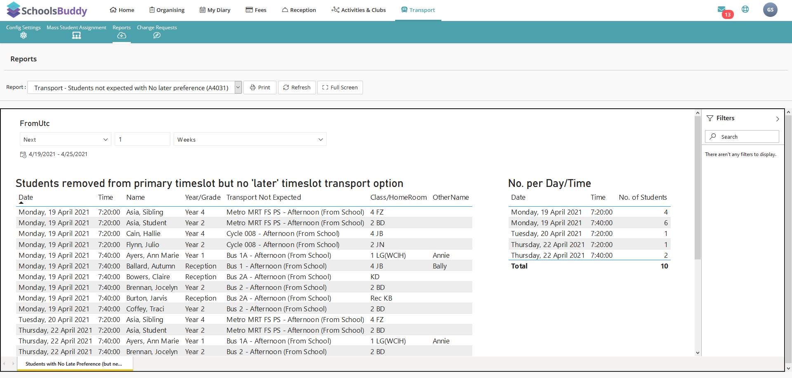
Task: Click the help support icon
Action: click(745, 9)
